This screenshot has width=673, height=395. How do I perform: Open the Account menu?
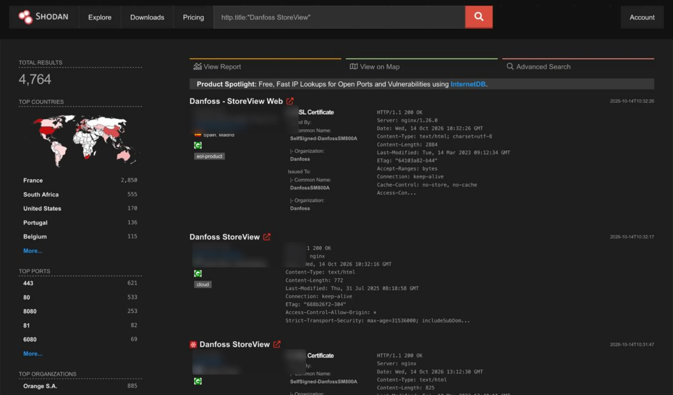[642, 17]
